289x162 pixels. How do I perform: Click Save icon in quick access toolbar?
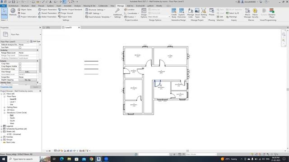point(13,2)
